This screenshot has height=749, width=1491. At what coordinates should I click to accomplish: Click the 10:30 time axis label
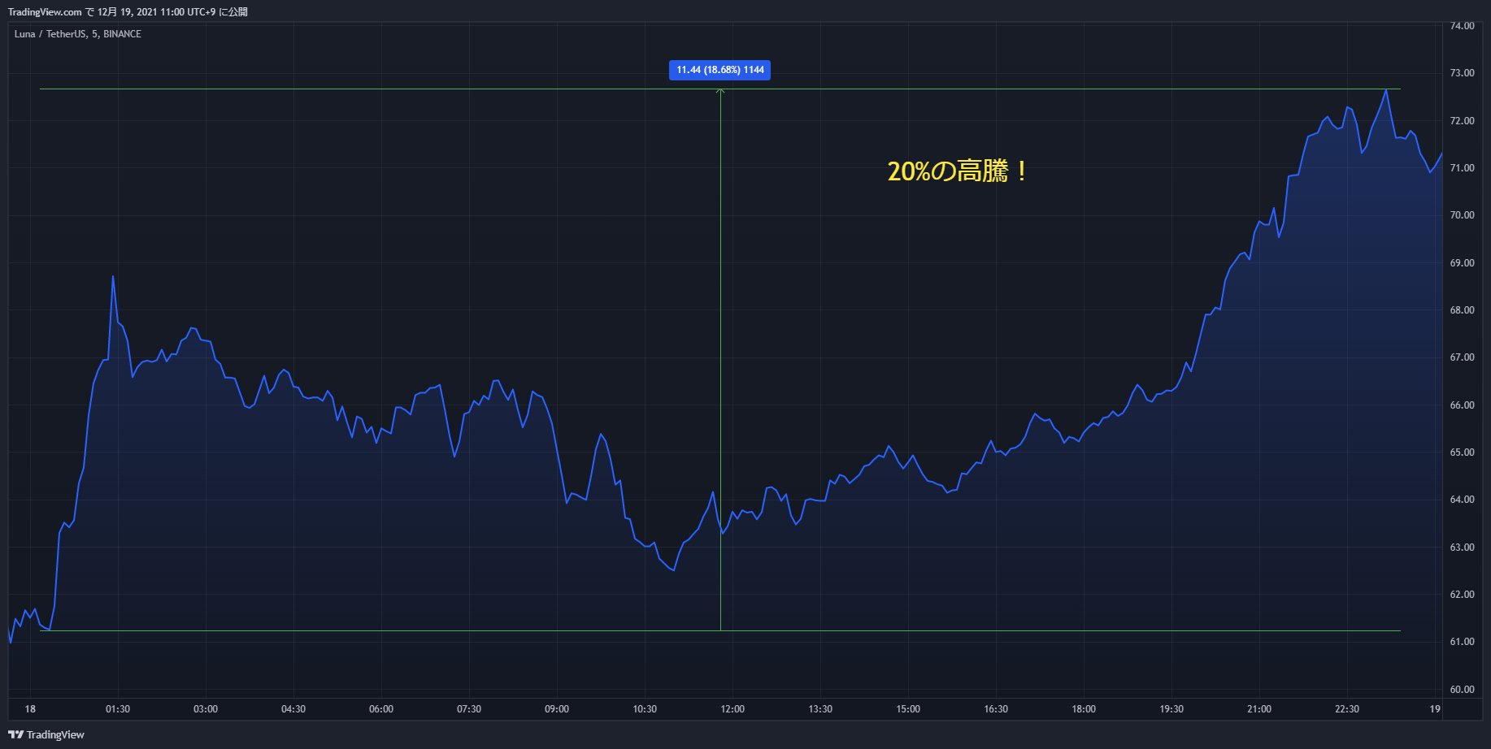(645, 709)
